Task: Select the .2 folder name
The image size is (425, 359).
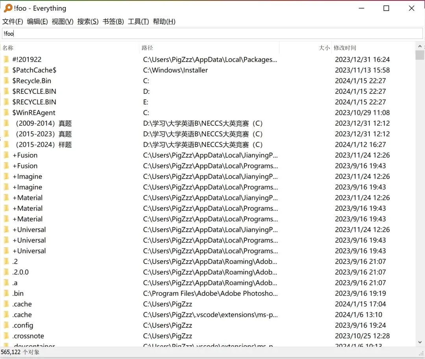Action: 15,261
